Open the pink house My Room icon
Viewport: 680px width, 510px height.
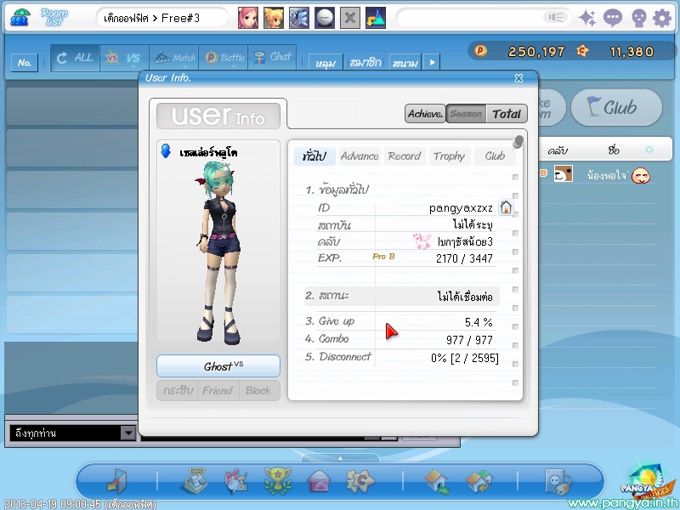pos(320,481)
